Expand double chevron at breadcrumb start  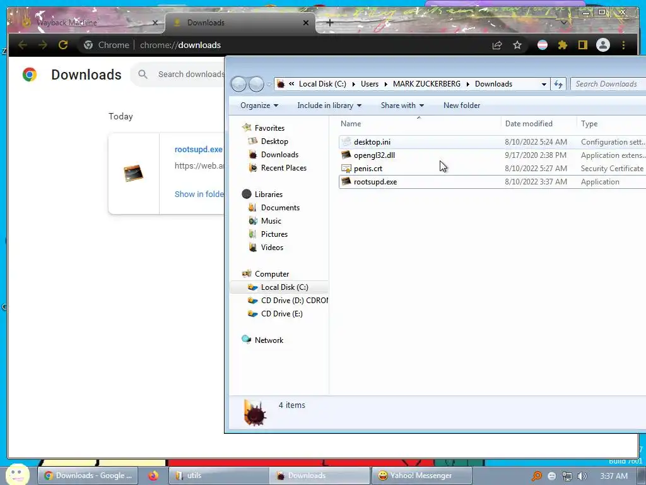(x=291, y=84)
